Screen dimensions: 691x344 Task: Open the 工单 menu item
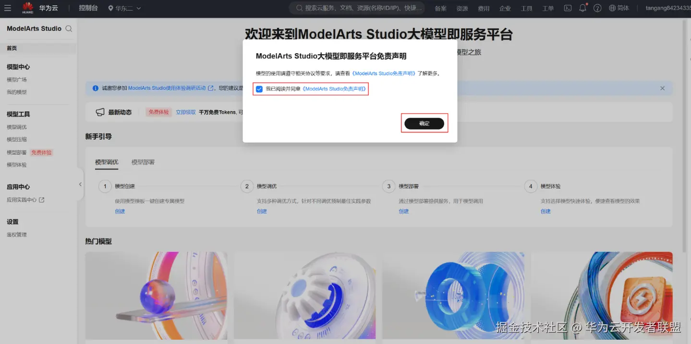[x=548, y=9]
